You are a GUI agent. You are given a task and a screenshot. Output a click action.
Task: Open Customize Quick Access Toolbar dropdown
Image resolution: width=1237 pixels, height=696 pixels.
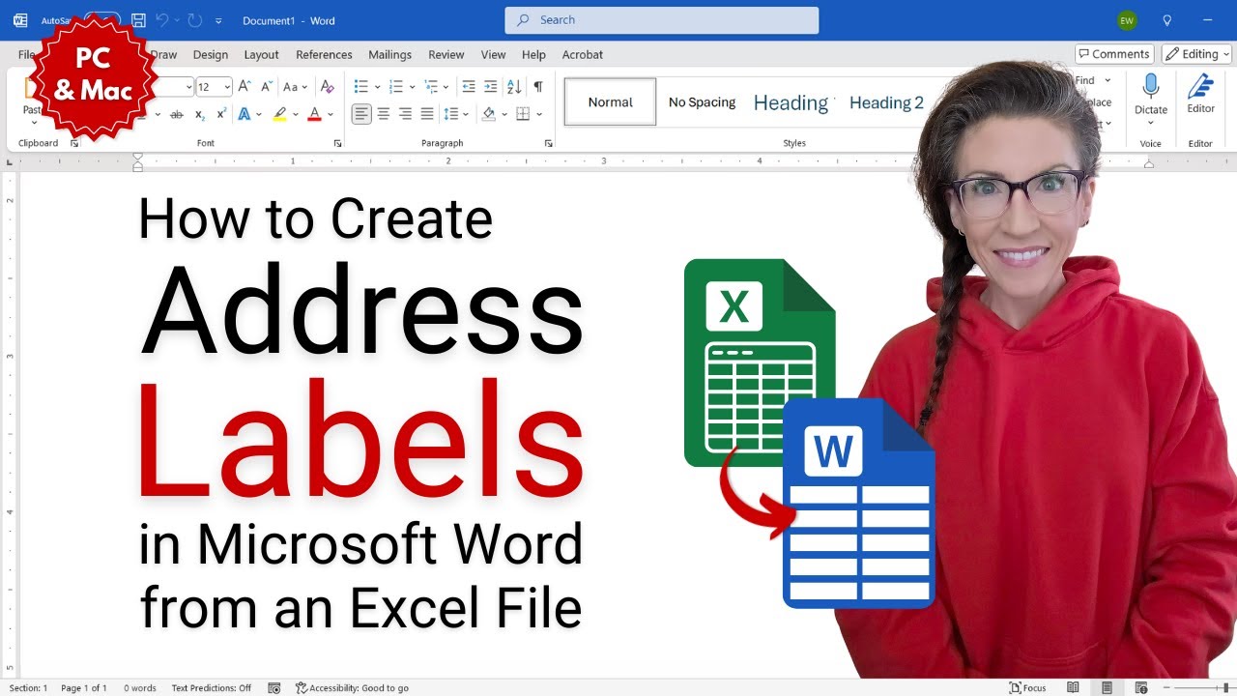click(x=218, y=20)
